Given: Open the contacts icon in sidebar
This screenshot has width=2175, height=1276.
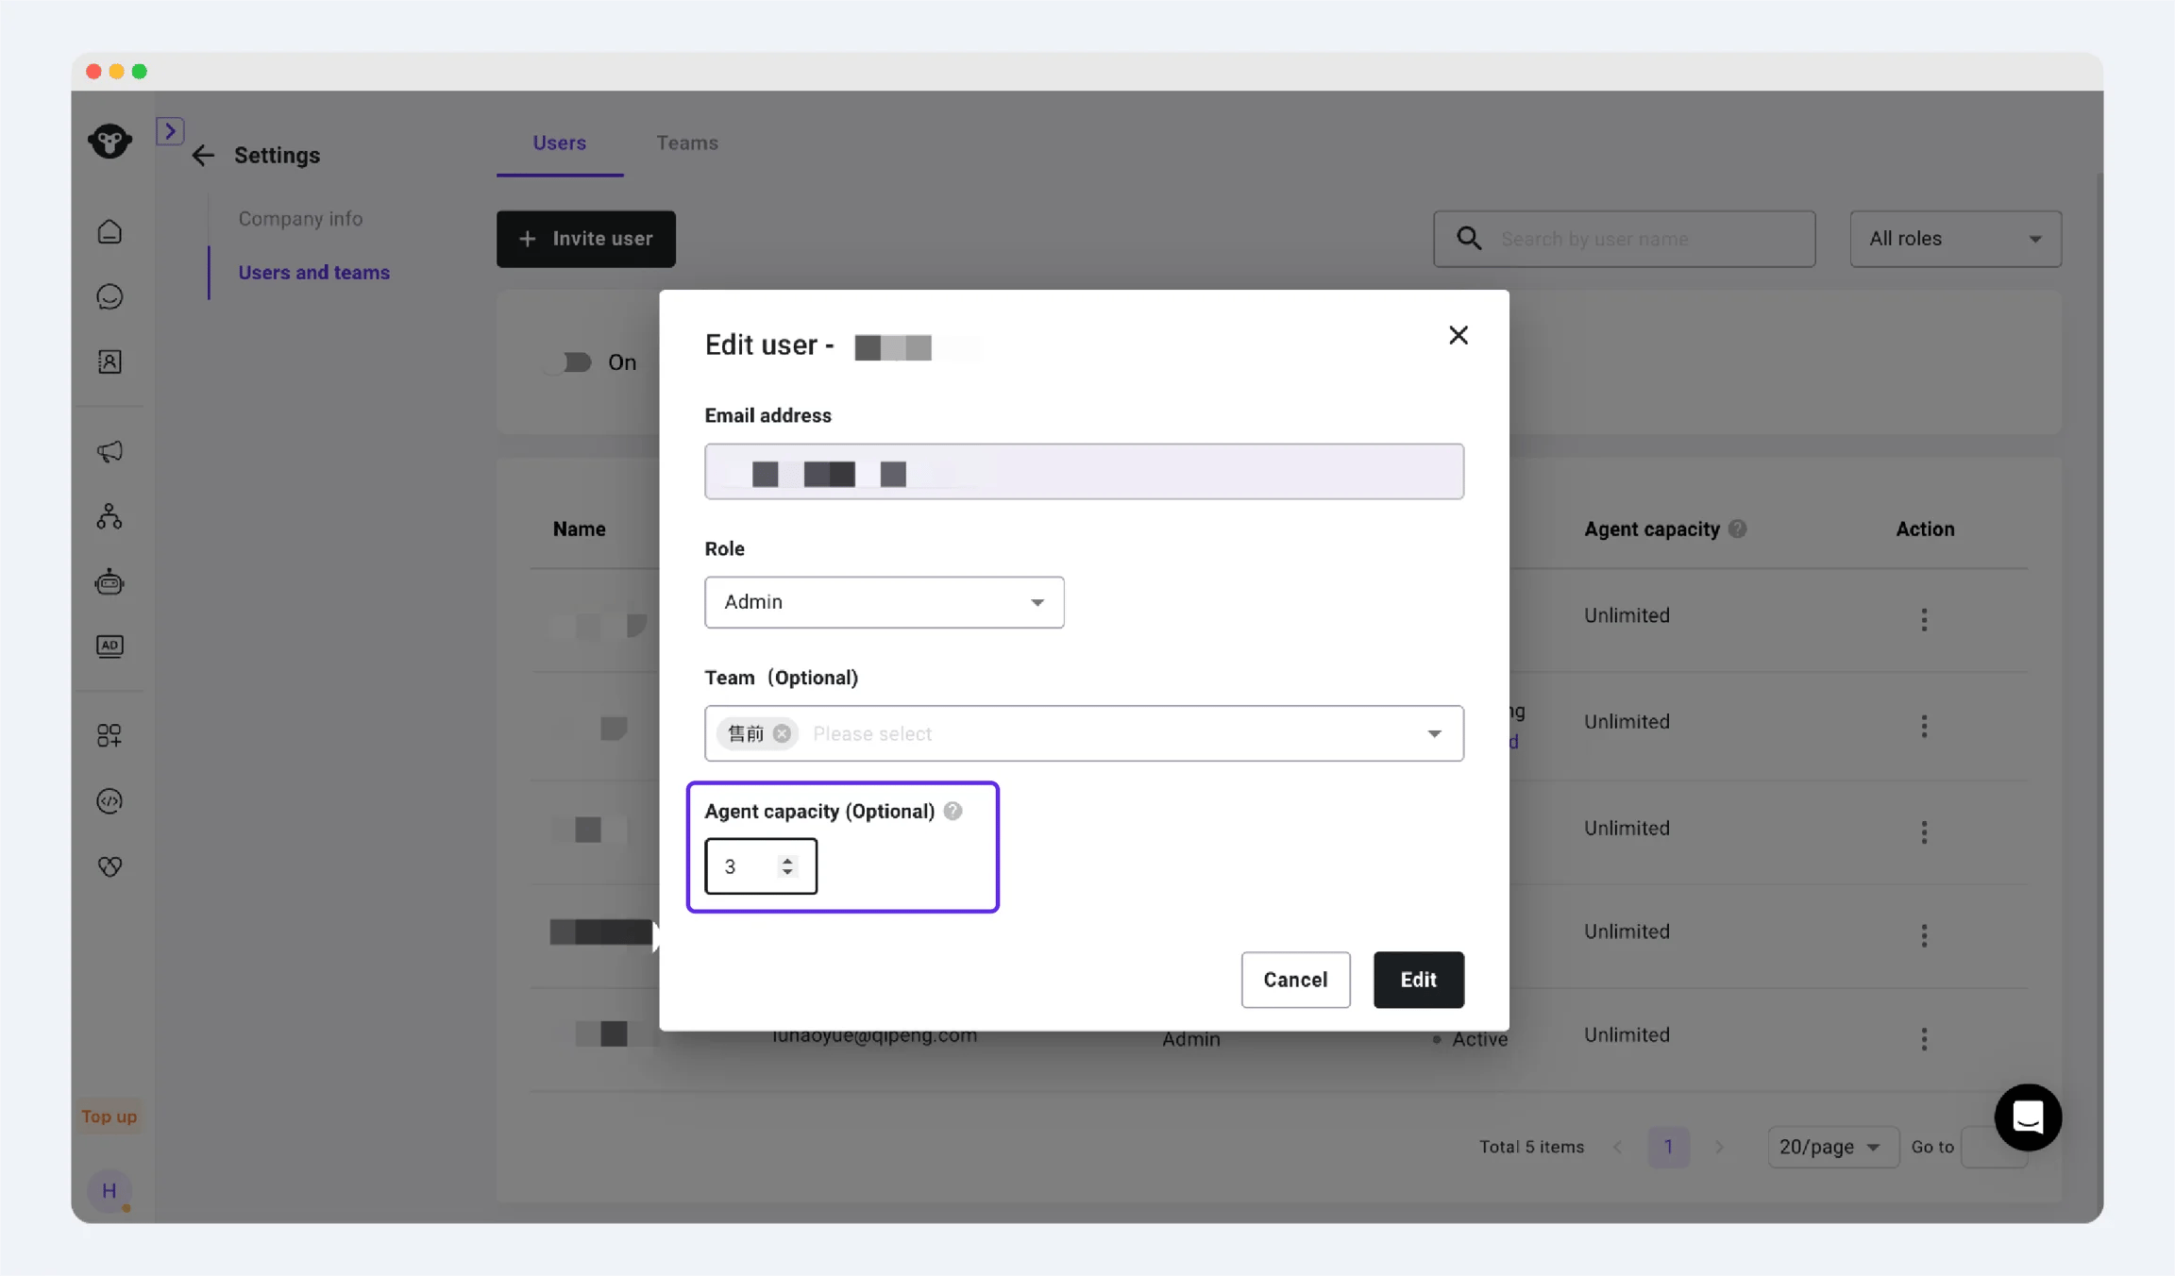Looking at the screenshot, I should [x=110, y=361].
